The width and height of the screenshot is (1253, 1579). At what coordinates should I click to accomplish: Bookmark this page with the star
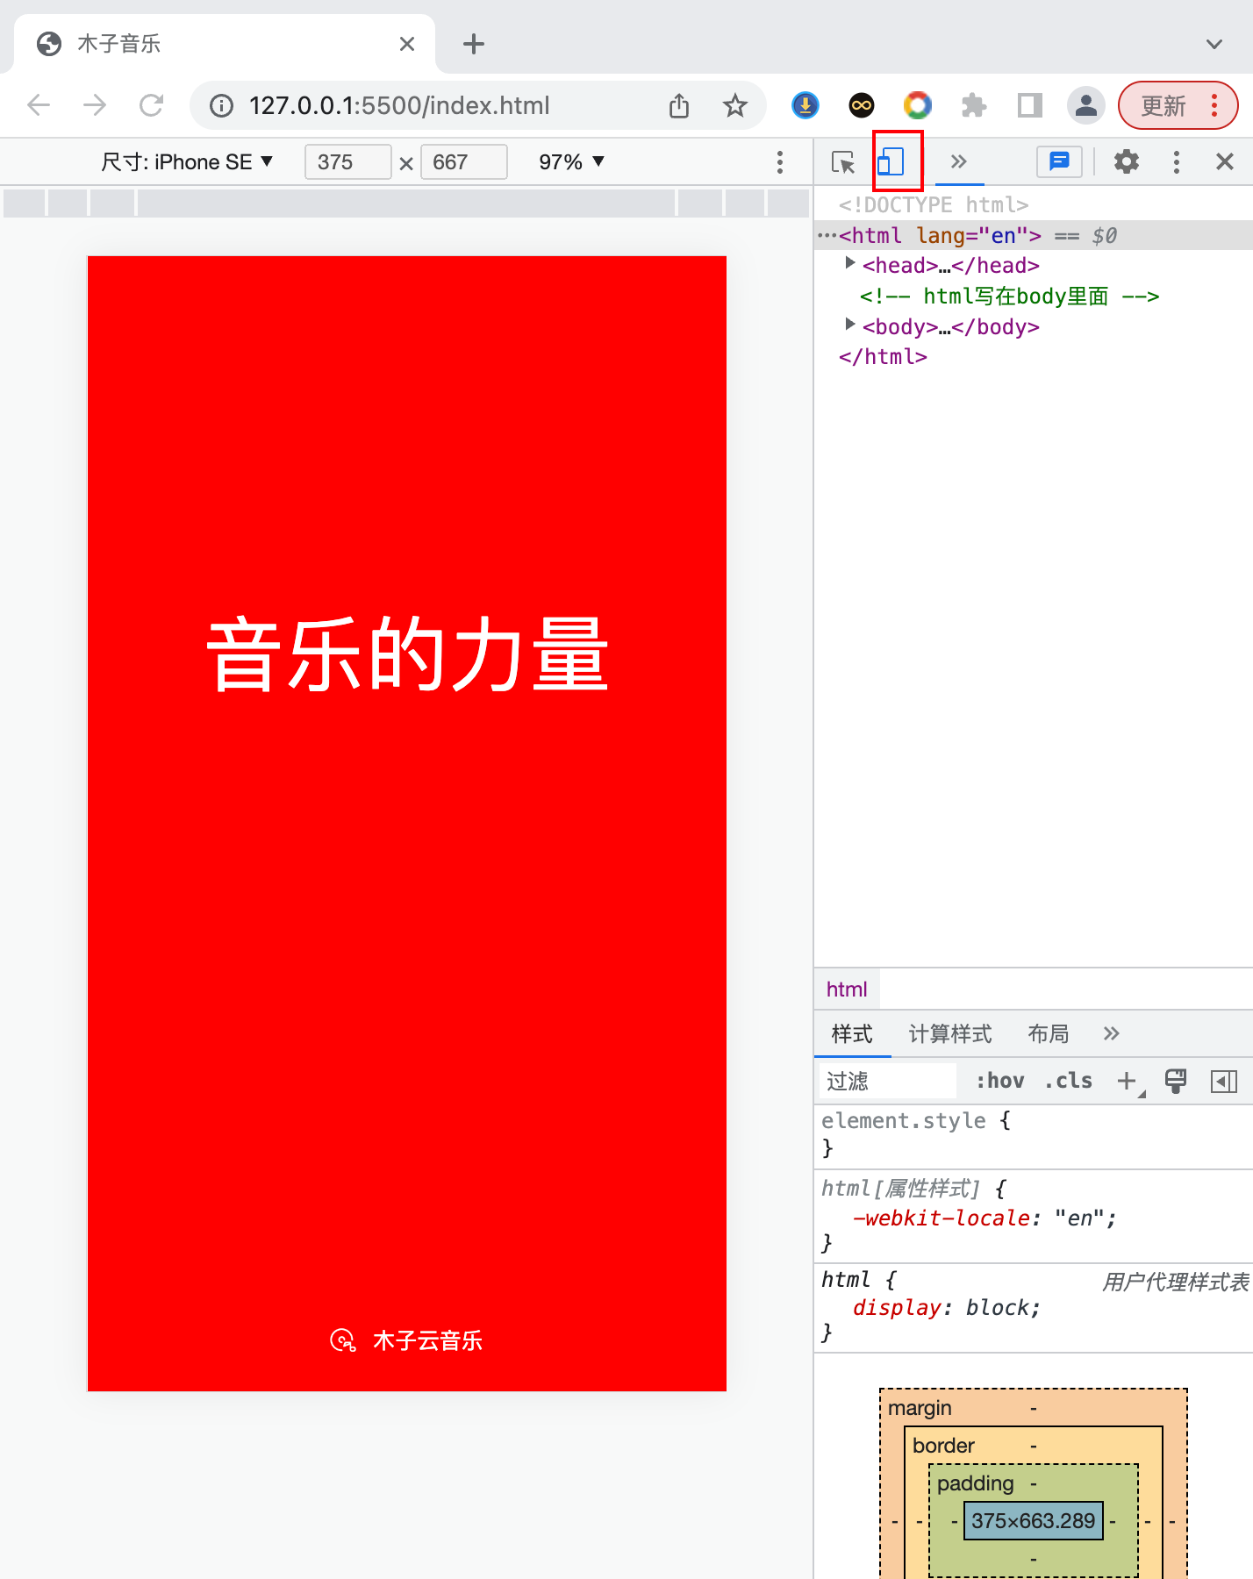735,106
